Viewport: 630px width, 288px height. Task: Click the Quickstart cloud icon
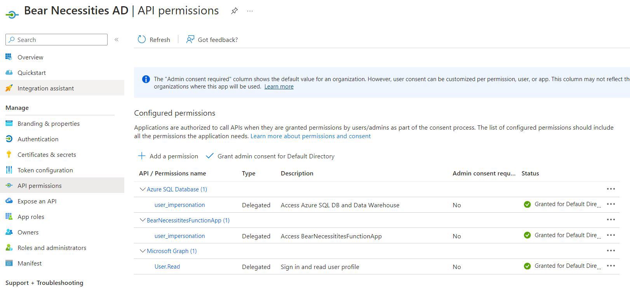point(9,73)
